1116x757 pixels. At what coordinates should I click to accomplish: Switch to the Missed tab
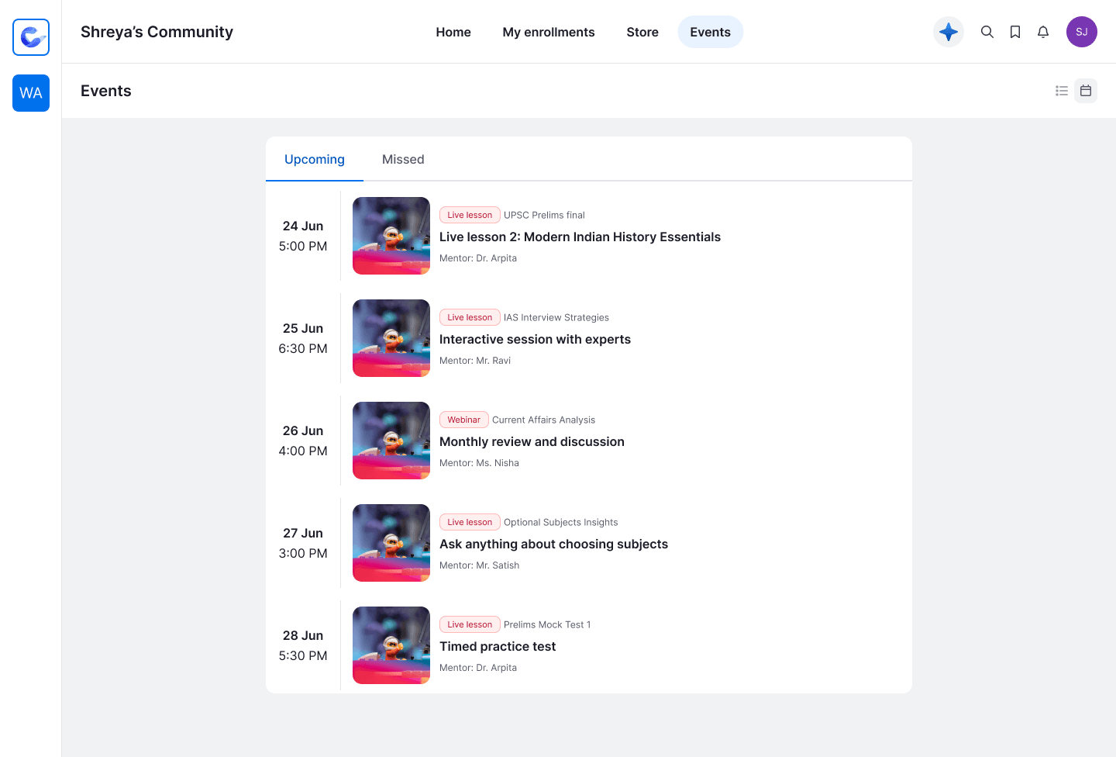[x=403, y=159]
